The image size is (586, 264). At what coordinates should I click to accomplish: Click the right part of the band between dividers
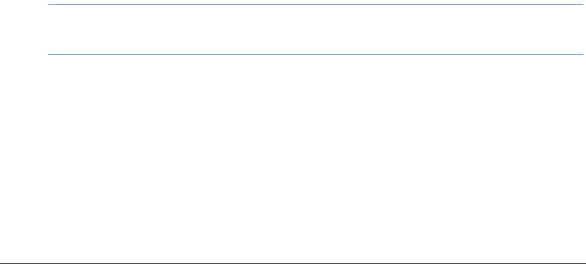tap(521, 29)
